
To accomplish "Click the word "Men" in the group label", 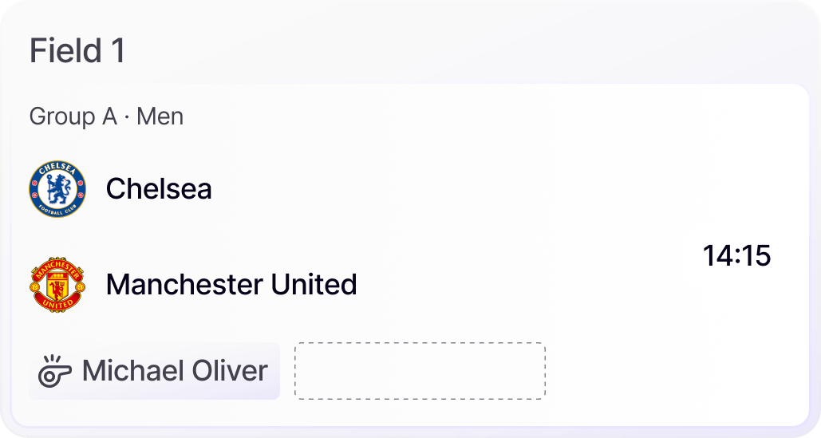I will coord(160,116).
